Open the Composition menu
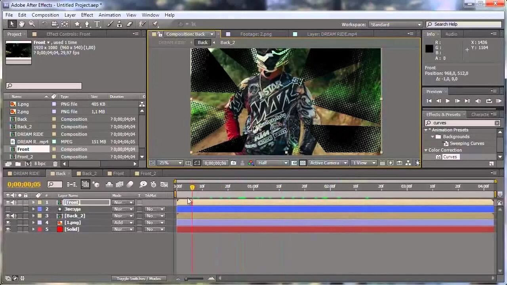Viewport: 507px width, 285px height. coord(45,15)
